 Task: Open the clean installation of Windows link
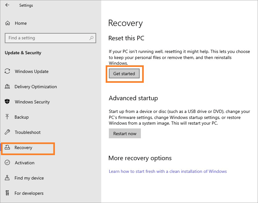tap(168, 171)
